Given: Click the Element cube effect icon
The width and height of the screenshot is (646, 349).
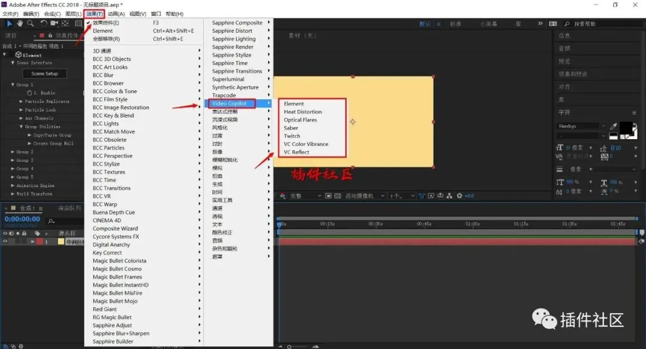Looking at the screenshot, I should 18,55.
